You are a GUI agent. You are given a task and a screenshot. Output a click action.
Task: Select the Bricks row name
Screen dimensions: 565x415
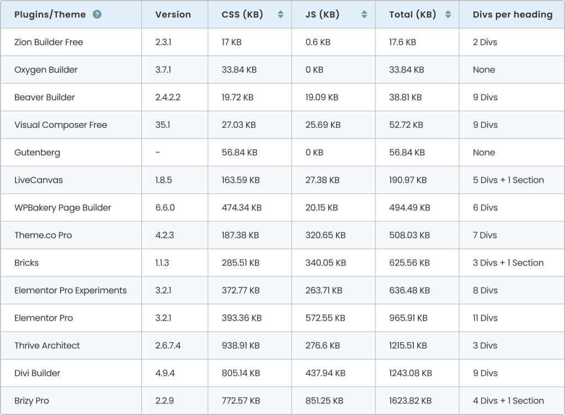(x=26, y=263)
